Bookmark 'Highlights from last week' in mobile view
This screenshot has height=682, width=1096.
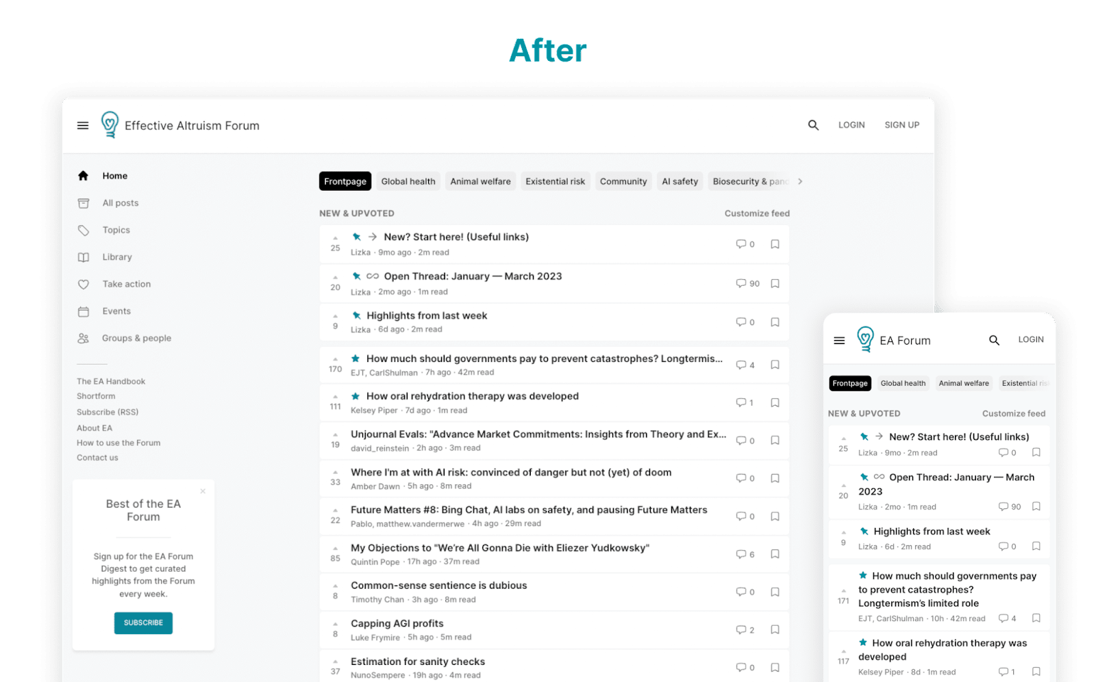[x=1036, y=547]
